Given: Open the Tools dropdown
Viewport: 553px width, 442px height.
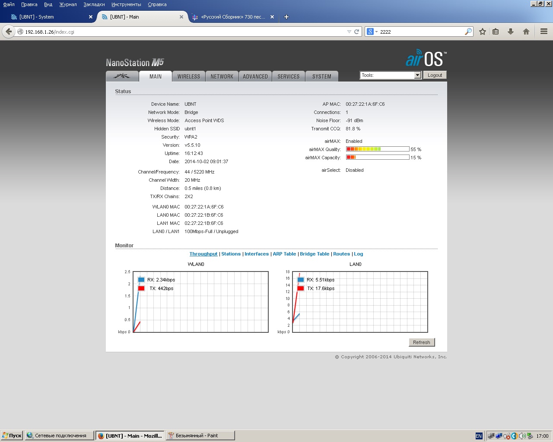Looking at the screenshot, I should [x=391, y=75].
